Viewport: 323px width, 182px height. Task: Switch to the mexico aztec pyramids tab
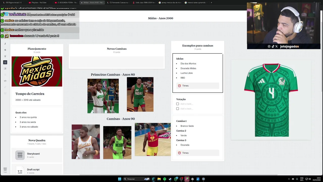point(196,3)
